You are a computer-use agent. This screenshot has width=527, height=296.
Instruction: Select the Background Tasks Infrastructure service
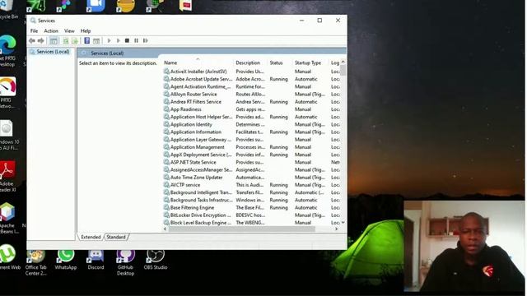[x=251, y=200]
